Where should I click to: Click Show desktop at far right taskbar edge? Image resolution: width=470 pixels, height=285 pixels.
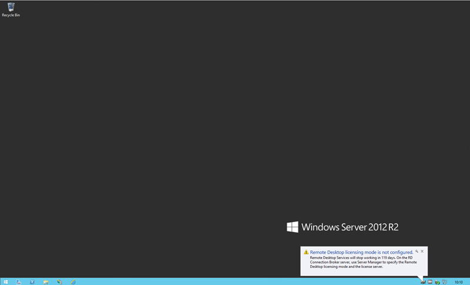point(469,281)
